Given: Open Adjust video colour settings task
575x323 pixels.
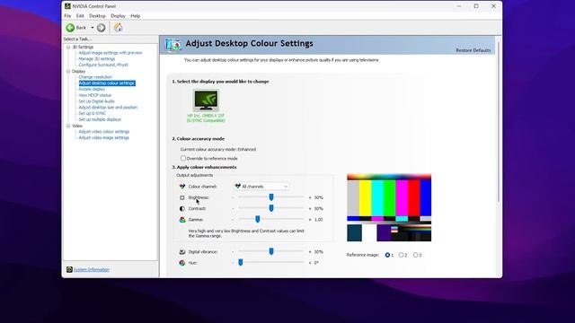Looking at the screenshot, I should coord(104,132).
